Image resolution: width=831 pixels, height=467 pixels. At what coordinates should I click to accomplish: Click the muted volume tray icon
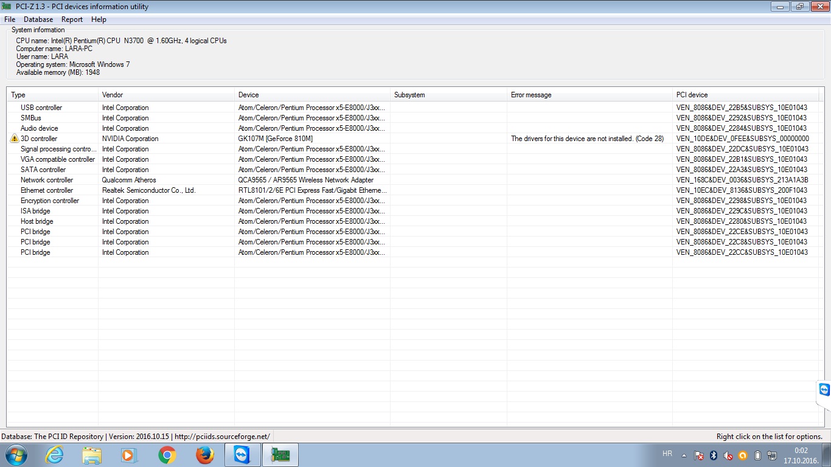pos(728,455)
